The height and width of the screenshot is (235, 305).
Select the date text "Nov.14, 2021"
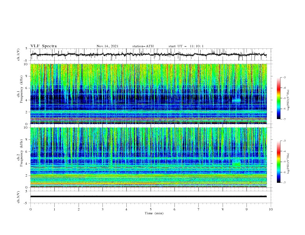pyautogui.click(x=107, y=46)
